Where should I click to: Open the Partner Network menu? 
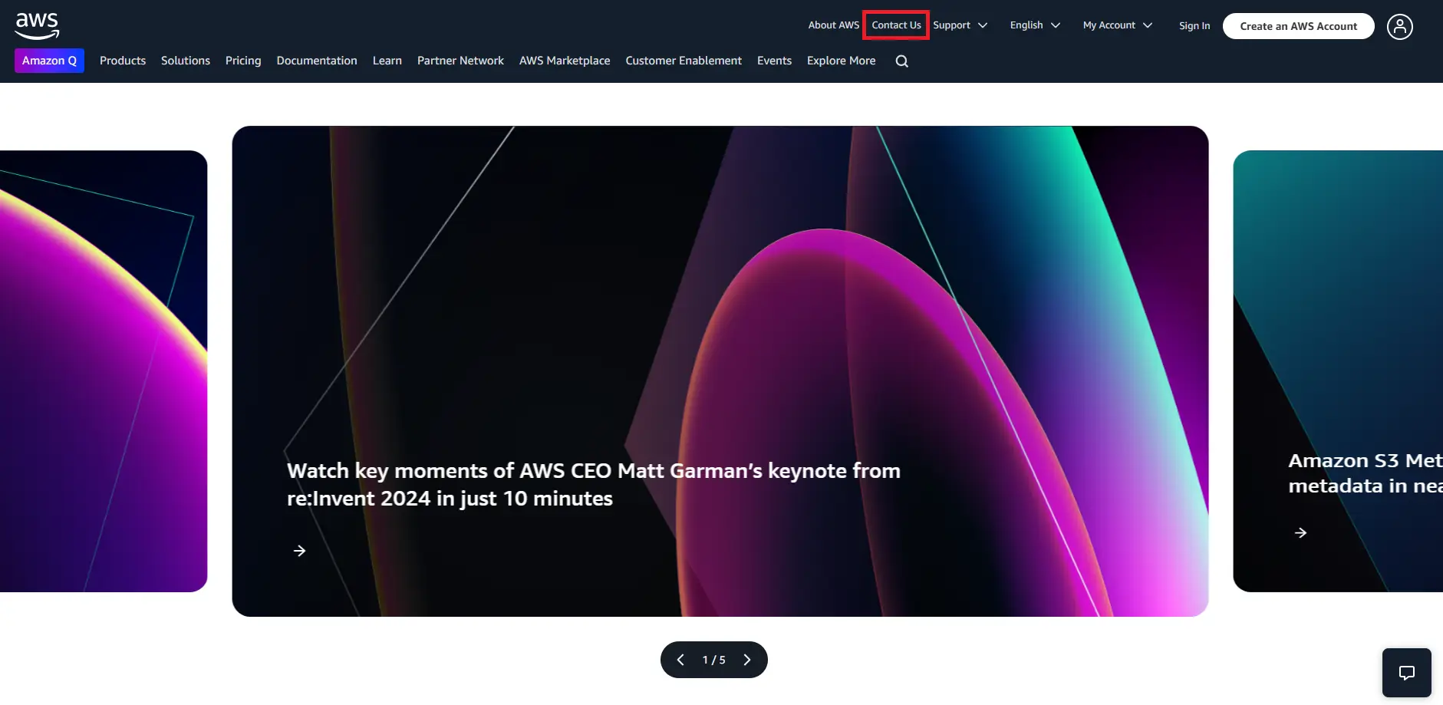coord(460,61)
